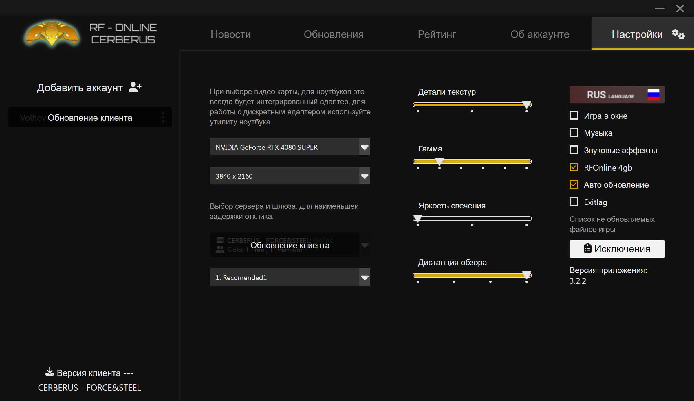Enable the Музыка checkbox
This screenshot has height=401, width=694.
tap(574, 133)
